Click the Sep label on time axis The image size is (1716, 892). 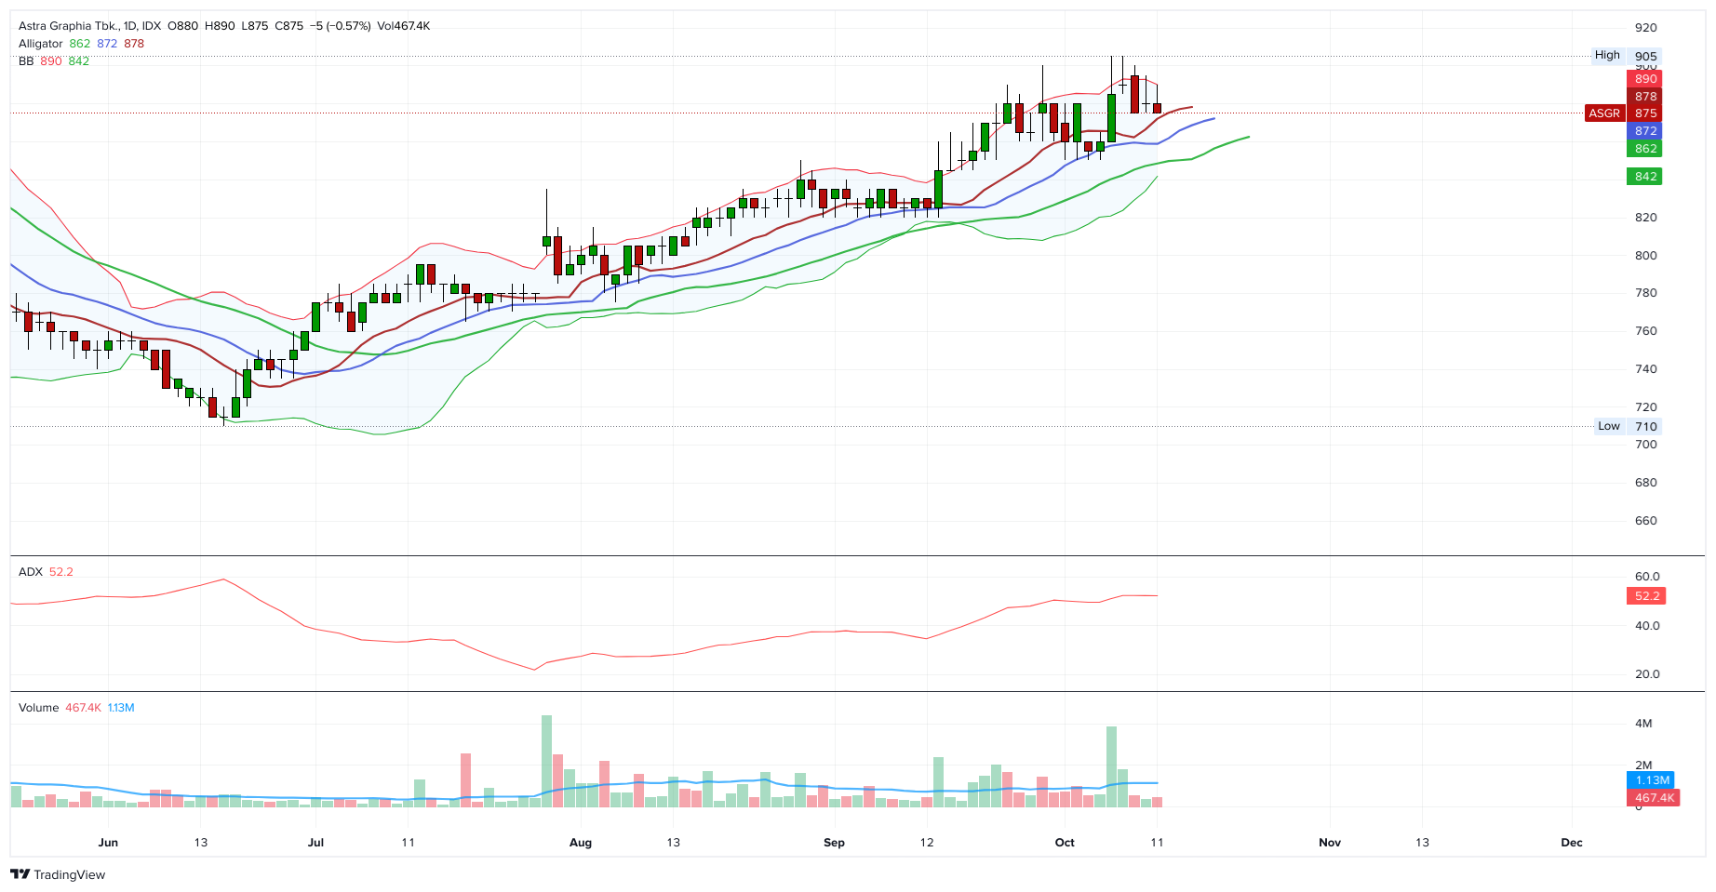click(835, 843)
